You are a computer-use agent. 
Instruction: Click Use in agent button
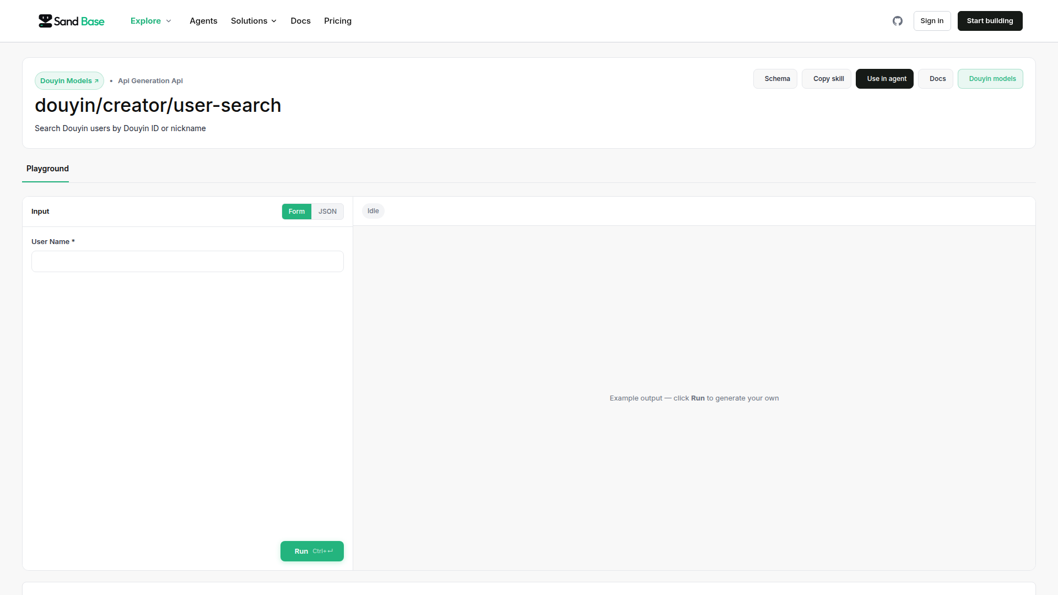[884, 79]
